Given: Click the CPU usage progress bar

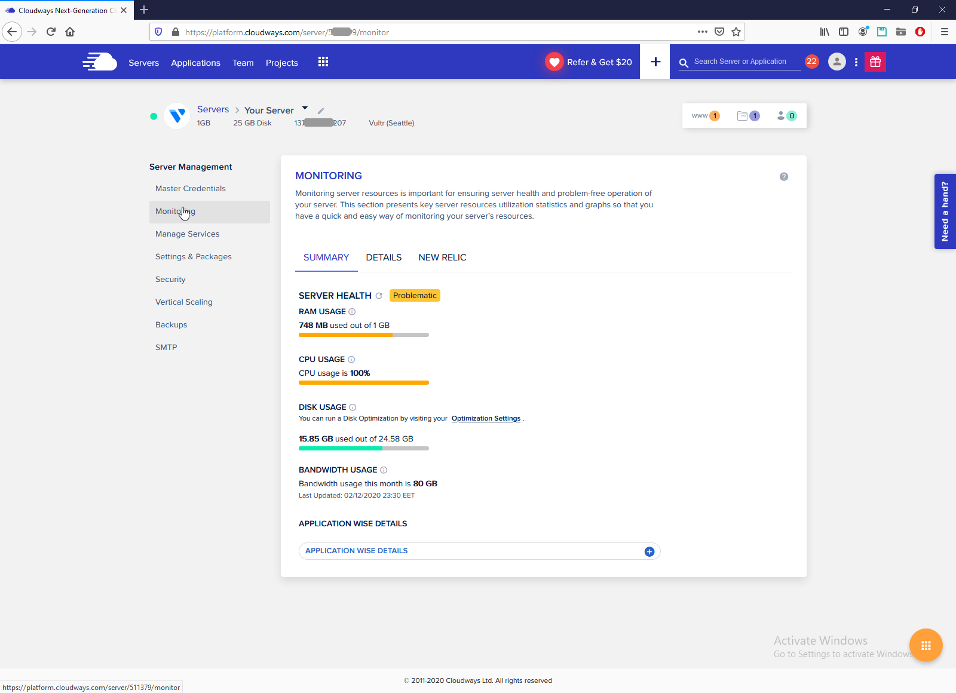Looking at the screenshot, I should coord(364,383).
